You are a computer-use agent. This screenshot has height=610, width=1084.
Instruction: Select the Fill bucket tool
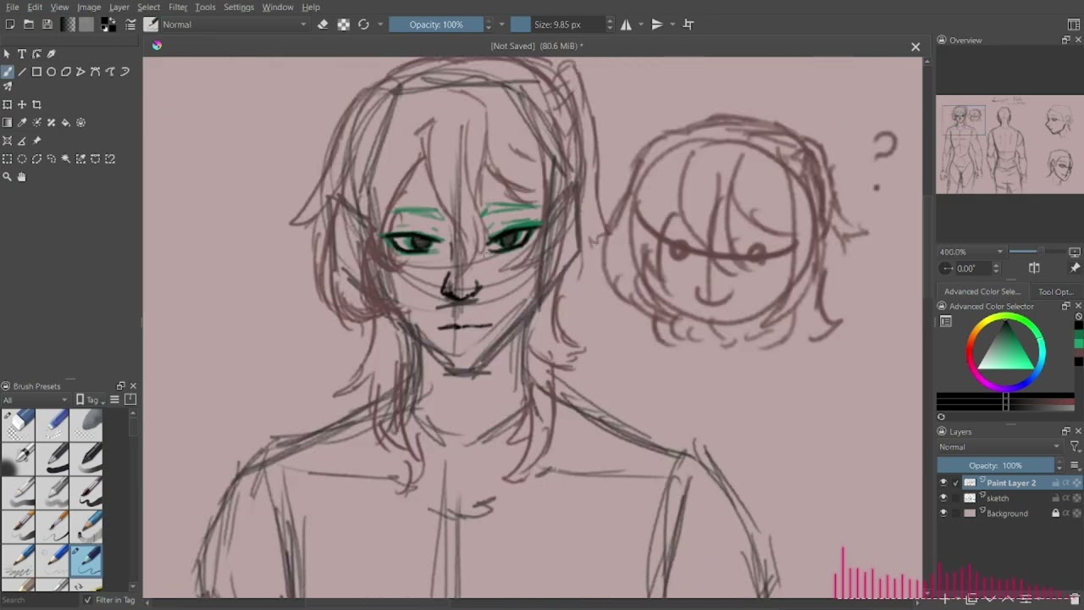tap(66, 123)
